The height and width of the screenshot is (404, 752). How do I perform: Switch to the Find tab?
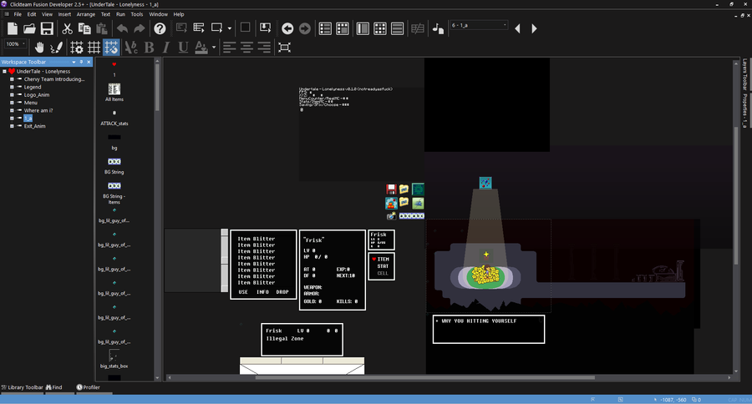click(54, 387)
